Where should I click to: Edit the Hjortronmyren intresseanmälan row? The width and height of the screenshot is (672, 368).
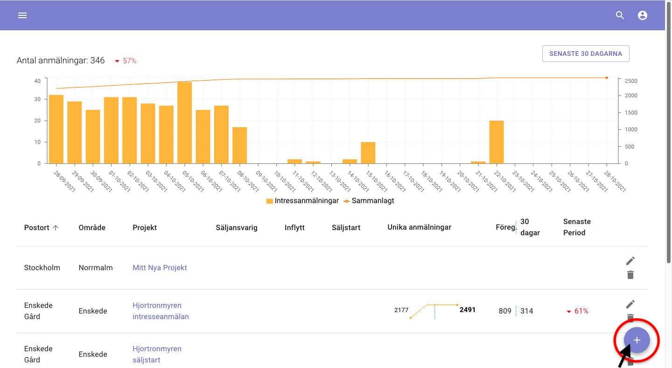630,304
